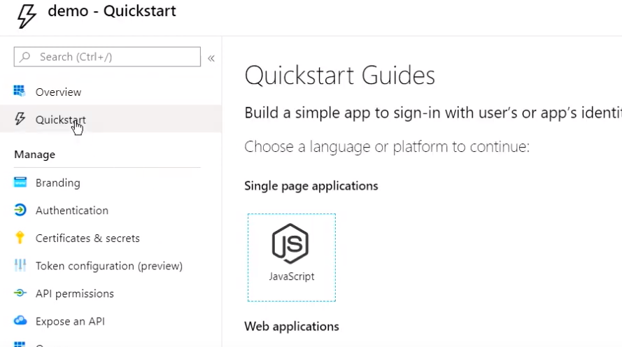Open Token configuration (preview)
This screenshot has height=347, width=622.
point(109,266)
